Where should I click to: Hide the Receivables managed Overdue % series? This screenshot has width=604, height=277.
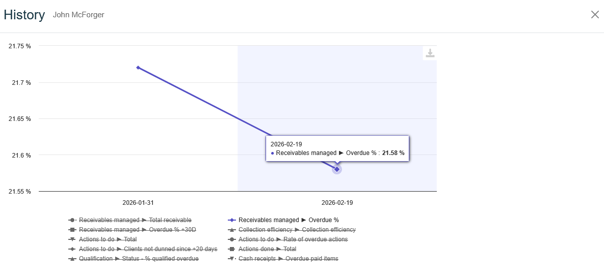[288, 220]
